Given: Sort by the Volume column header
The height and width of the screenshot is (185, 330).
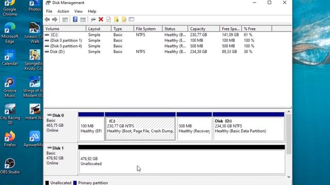Looking at the screenshot, I should (65, 29).
